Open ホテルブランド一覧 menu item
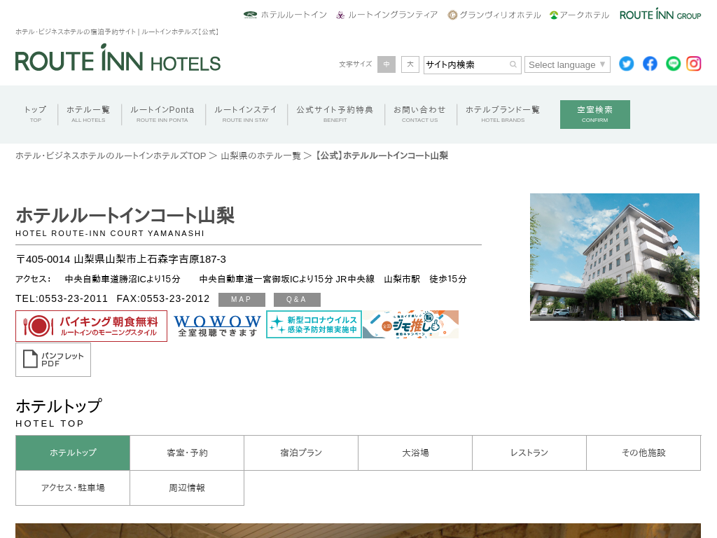717x538 pixels. (x=503, y=114)
